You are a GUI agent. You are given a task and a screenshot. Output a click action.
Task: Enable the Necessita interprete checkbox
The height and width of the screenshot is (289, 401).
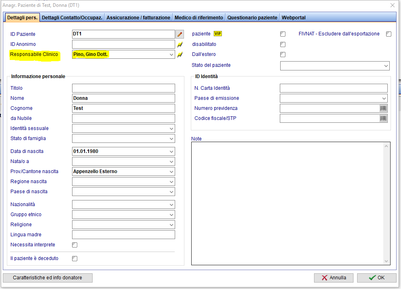pyautogui.click(x=74, y=245)
